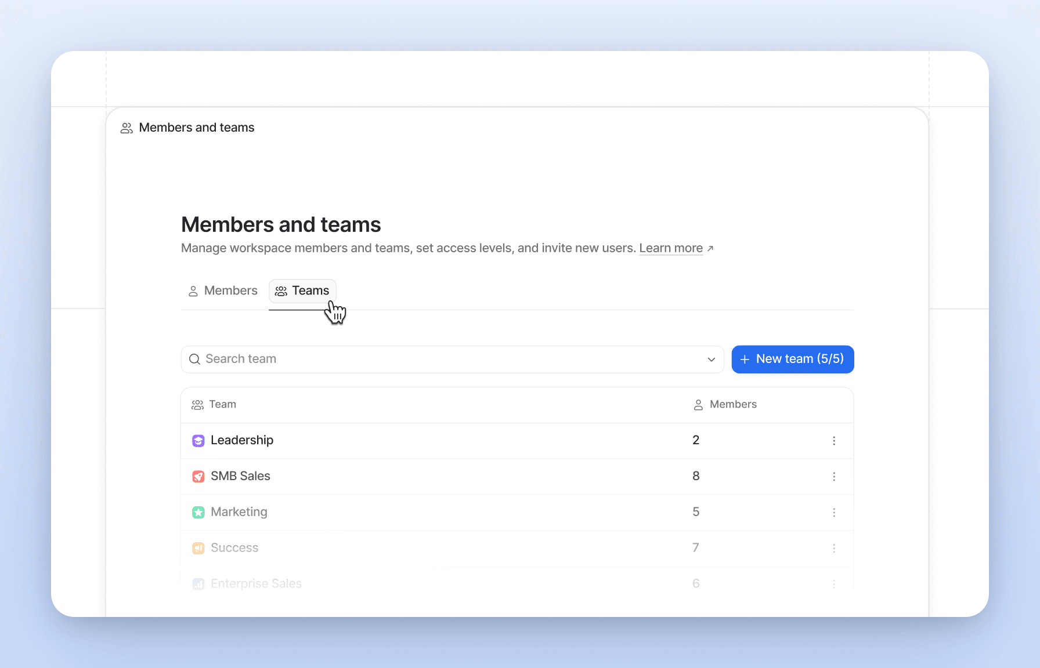The width and height of the screenshot is (1040, 668).
Task: Select the Marketing team name
Action: point(239,512)
